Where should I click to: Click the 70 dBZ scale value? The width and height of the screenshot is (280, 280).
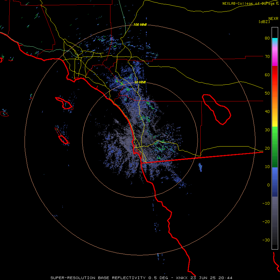tap(267, 57)
